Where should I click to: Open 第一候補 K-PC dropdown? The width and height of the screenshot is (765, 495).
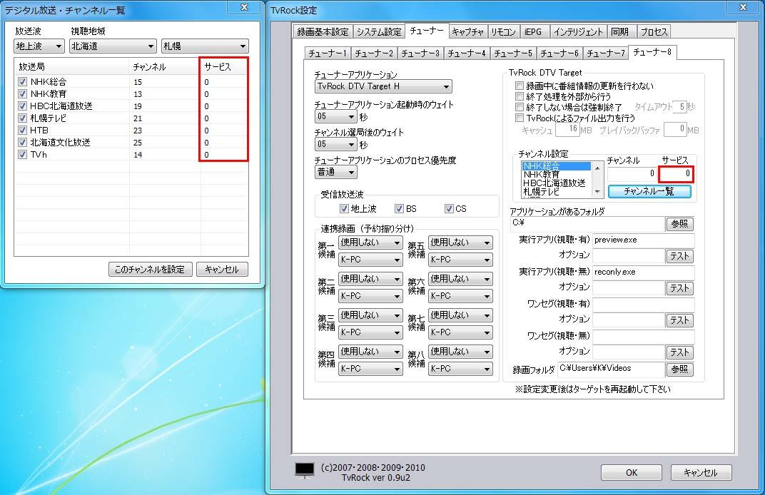371,260
